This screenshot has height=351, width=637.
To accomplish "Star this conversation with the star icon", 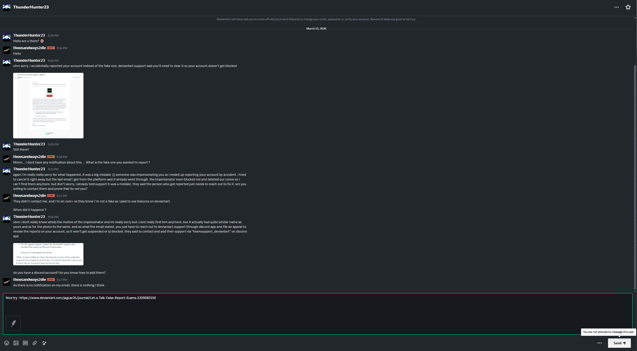I will (628, 7).
